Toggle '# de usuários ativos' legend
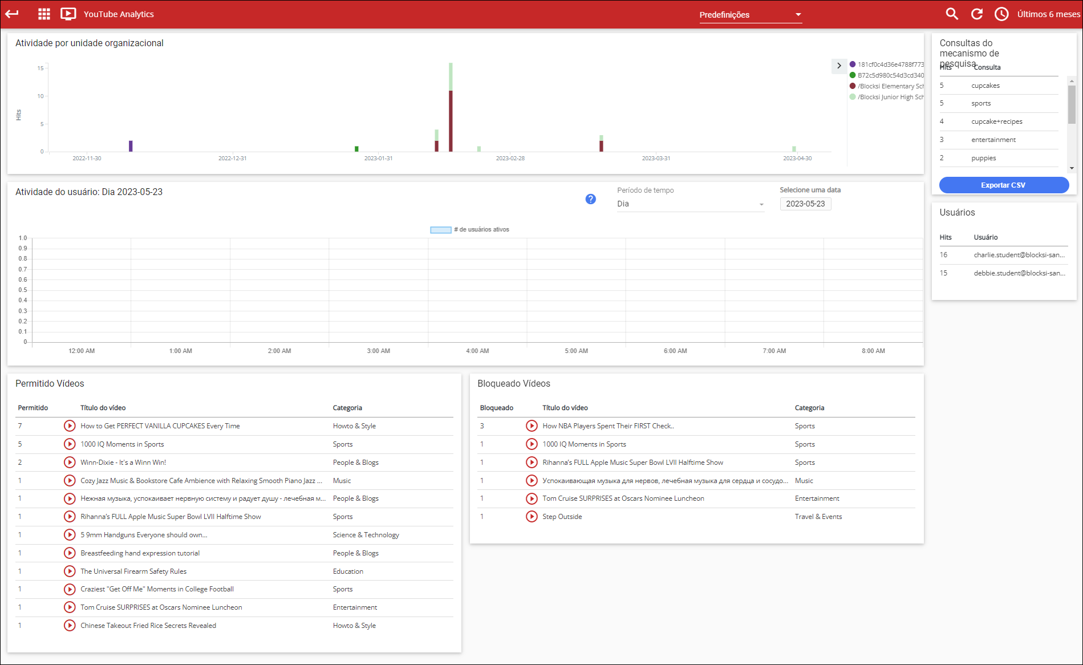The height and width of the screenshot is (665, 1083). 470,230
